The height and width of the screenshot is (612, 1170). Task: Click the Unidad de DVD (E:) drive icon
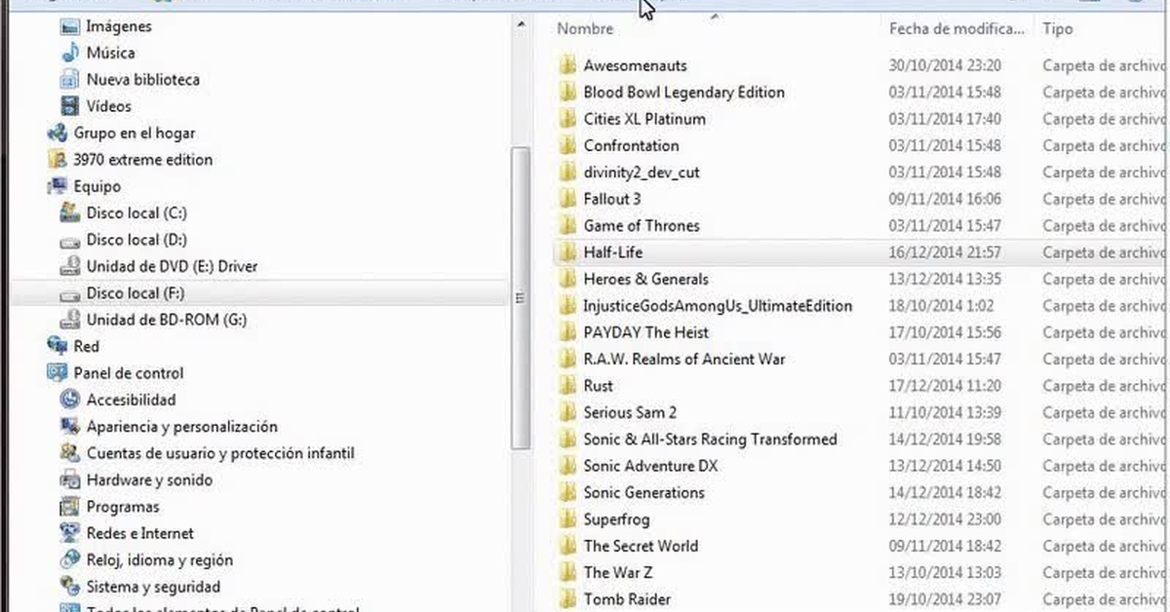point(70,266)
